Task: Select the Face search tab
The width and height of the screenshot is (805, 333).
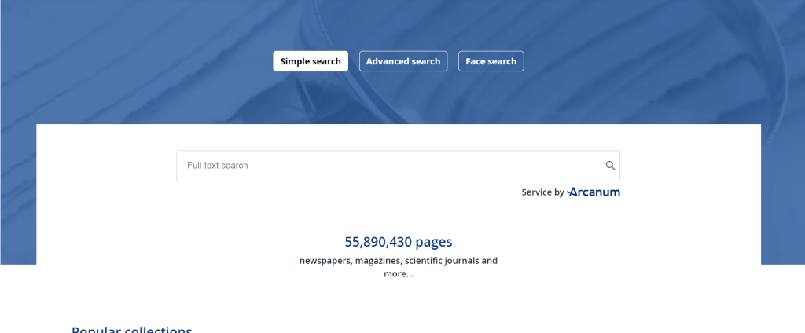Action: click(x=491, y=61)
